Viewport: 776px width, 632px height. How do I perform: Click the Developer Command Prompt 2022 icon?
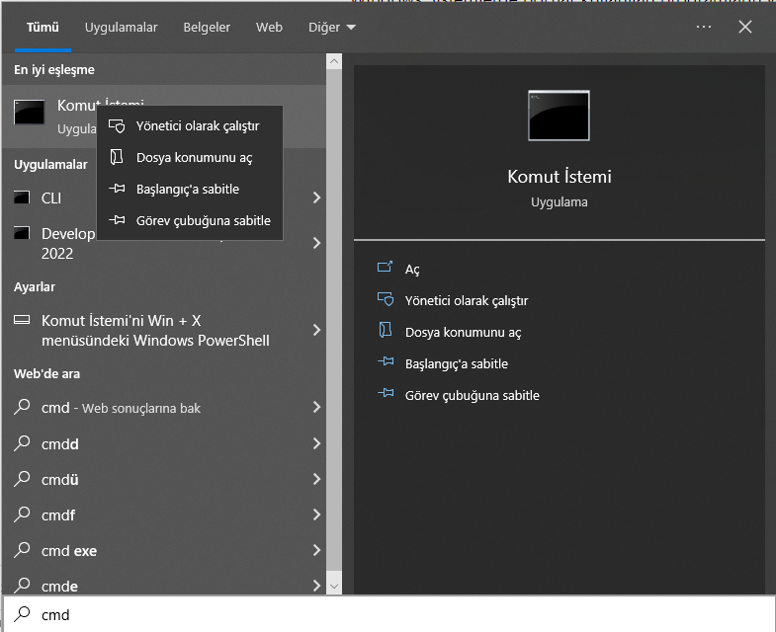pos(22,234)
